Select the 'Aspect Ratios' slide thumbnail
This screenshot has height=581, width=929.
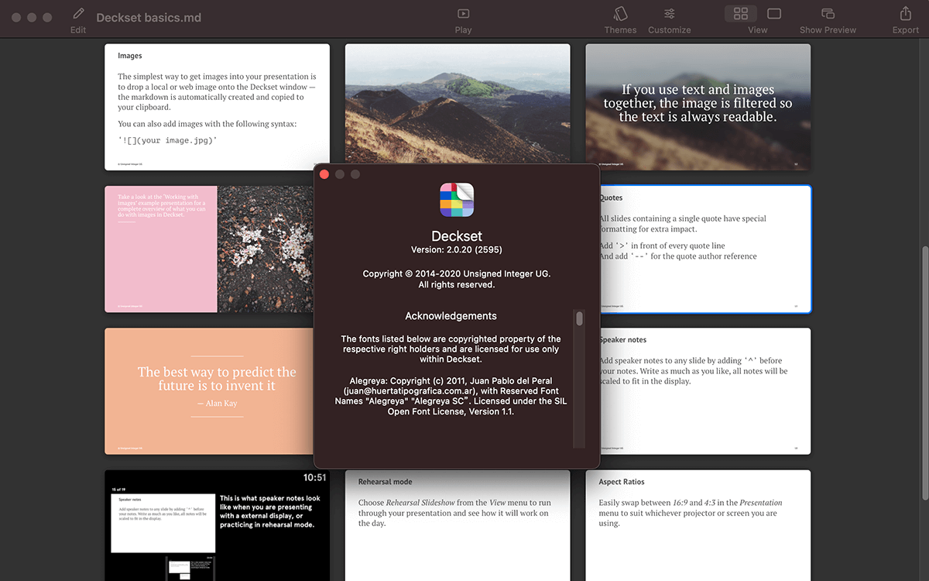698,525
